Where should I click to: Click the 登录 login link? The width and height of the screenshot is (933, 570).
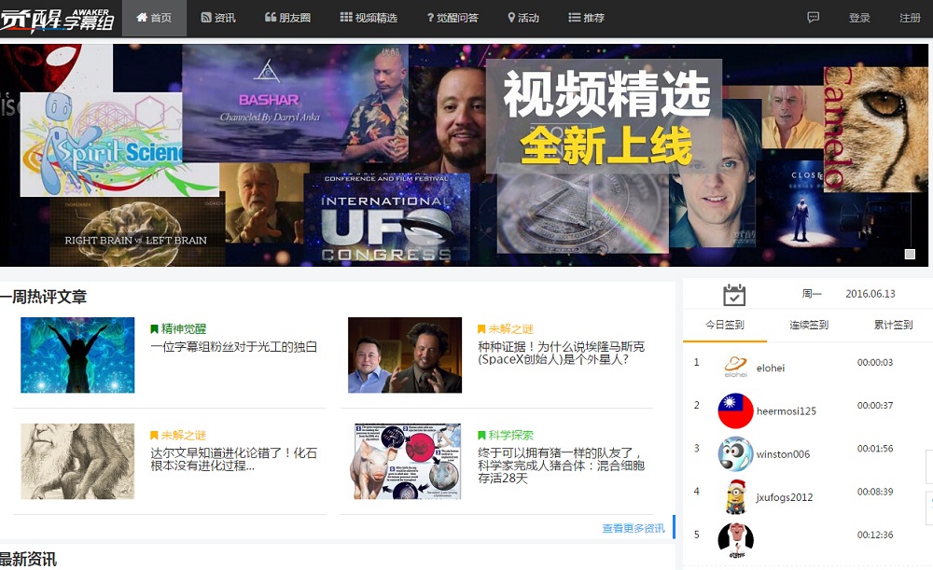coord(859,18)
